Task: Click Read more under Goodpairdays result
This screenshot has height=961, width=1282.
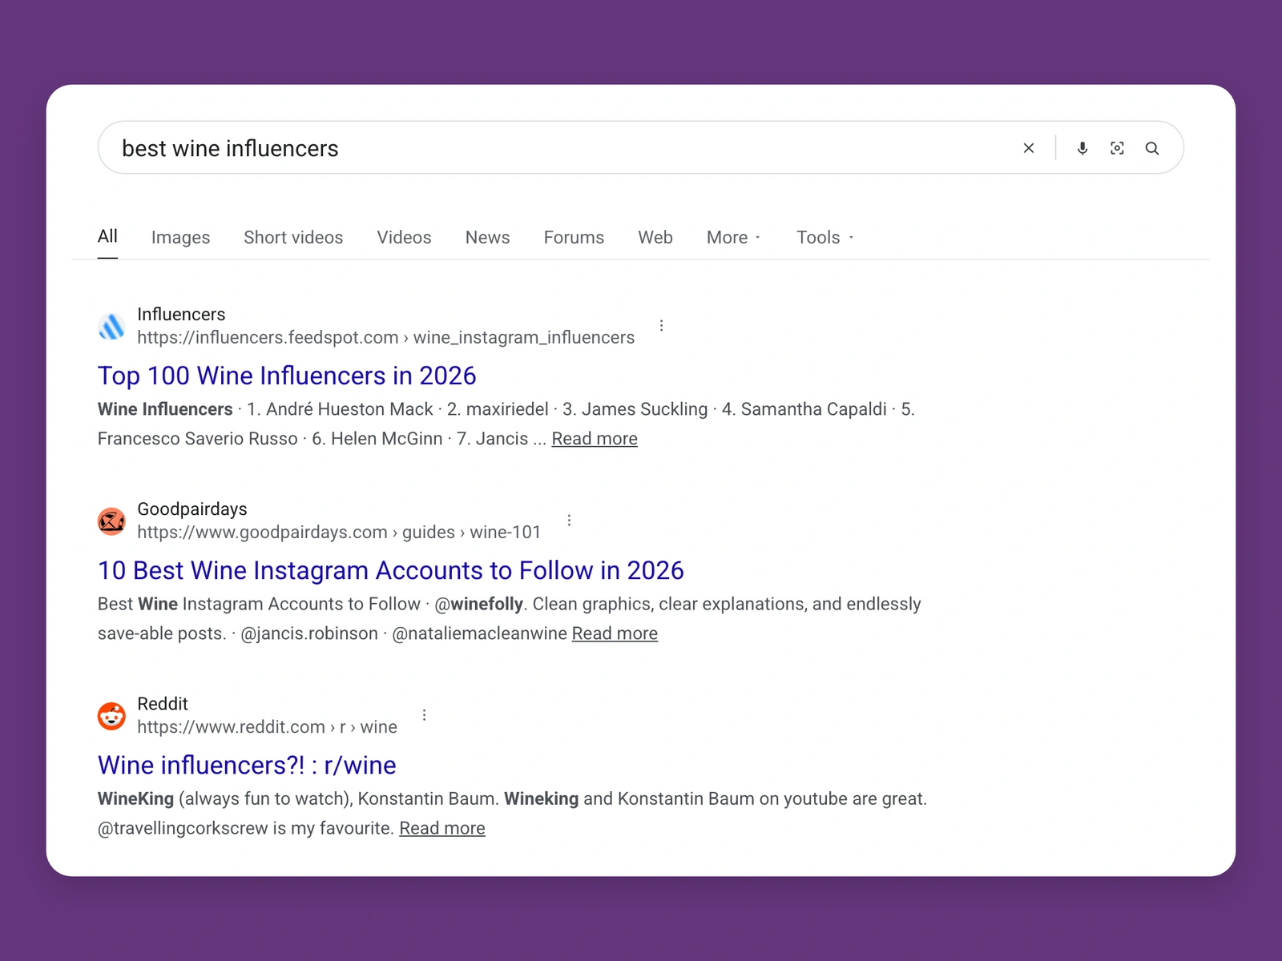Action: (x=615, y=633)
